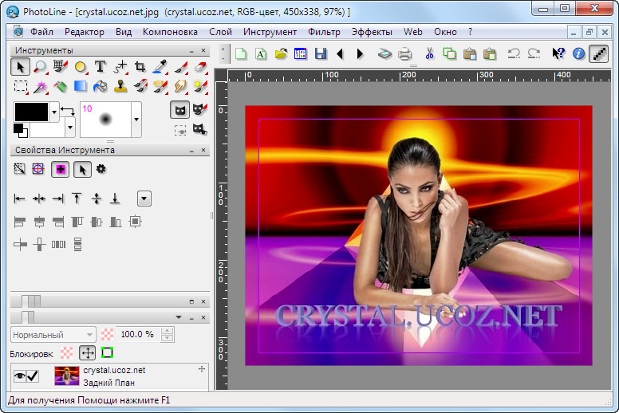Click the opacity 100.0 % field
619x413 pixels.
[x=139, y=335]
